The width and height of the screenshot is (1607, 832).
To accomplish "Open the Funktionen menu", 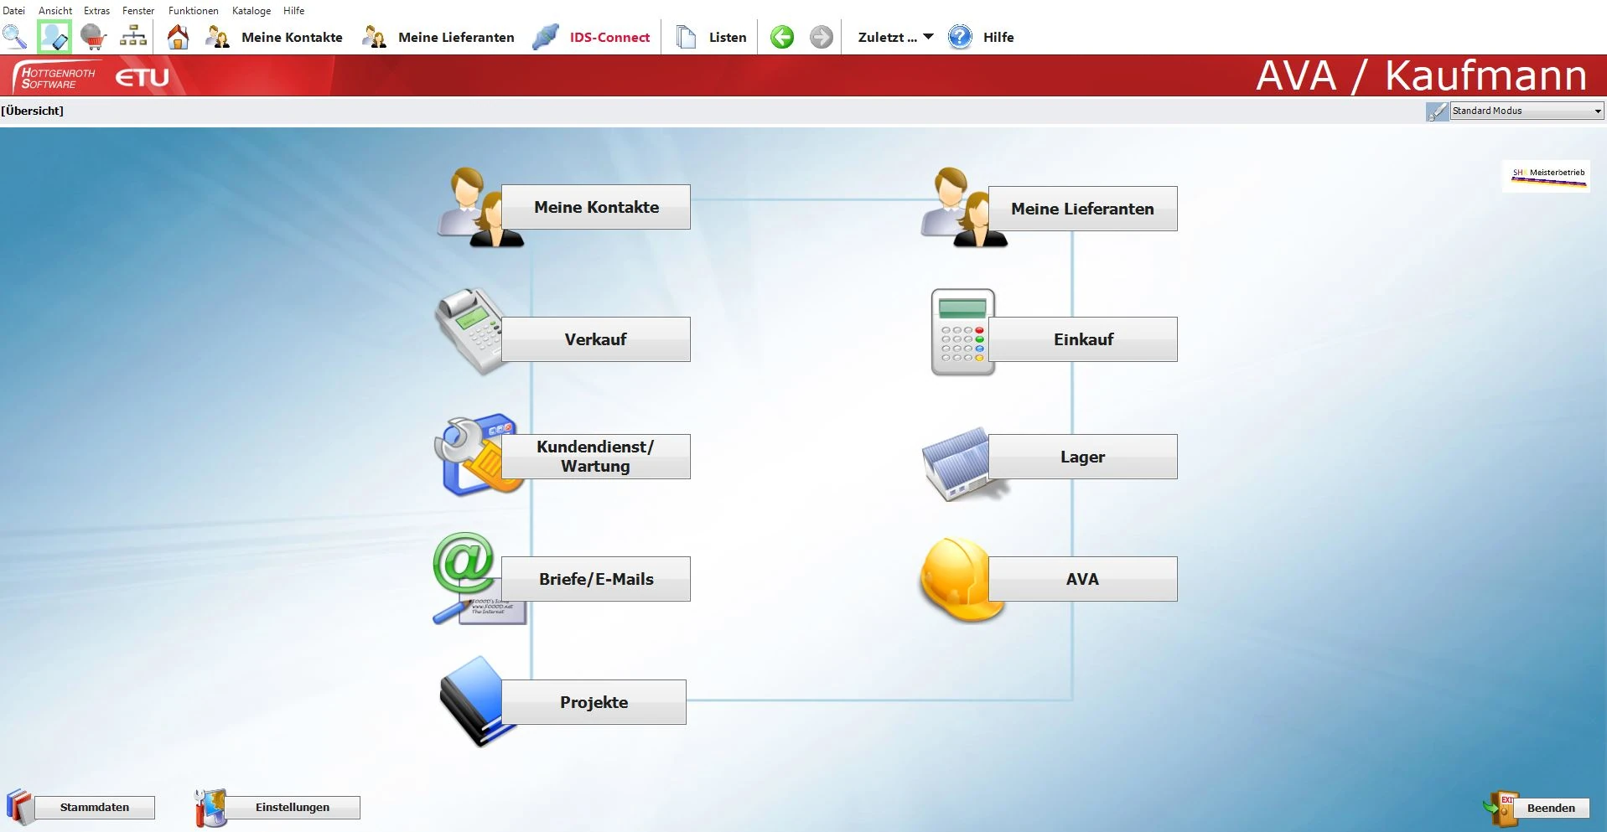I will click(193, 11).
